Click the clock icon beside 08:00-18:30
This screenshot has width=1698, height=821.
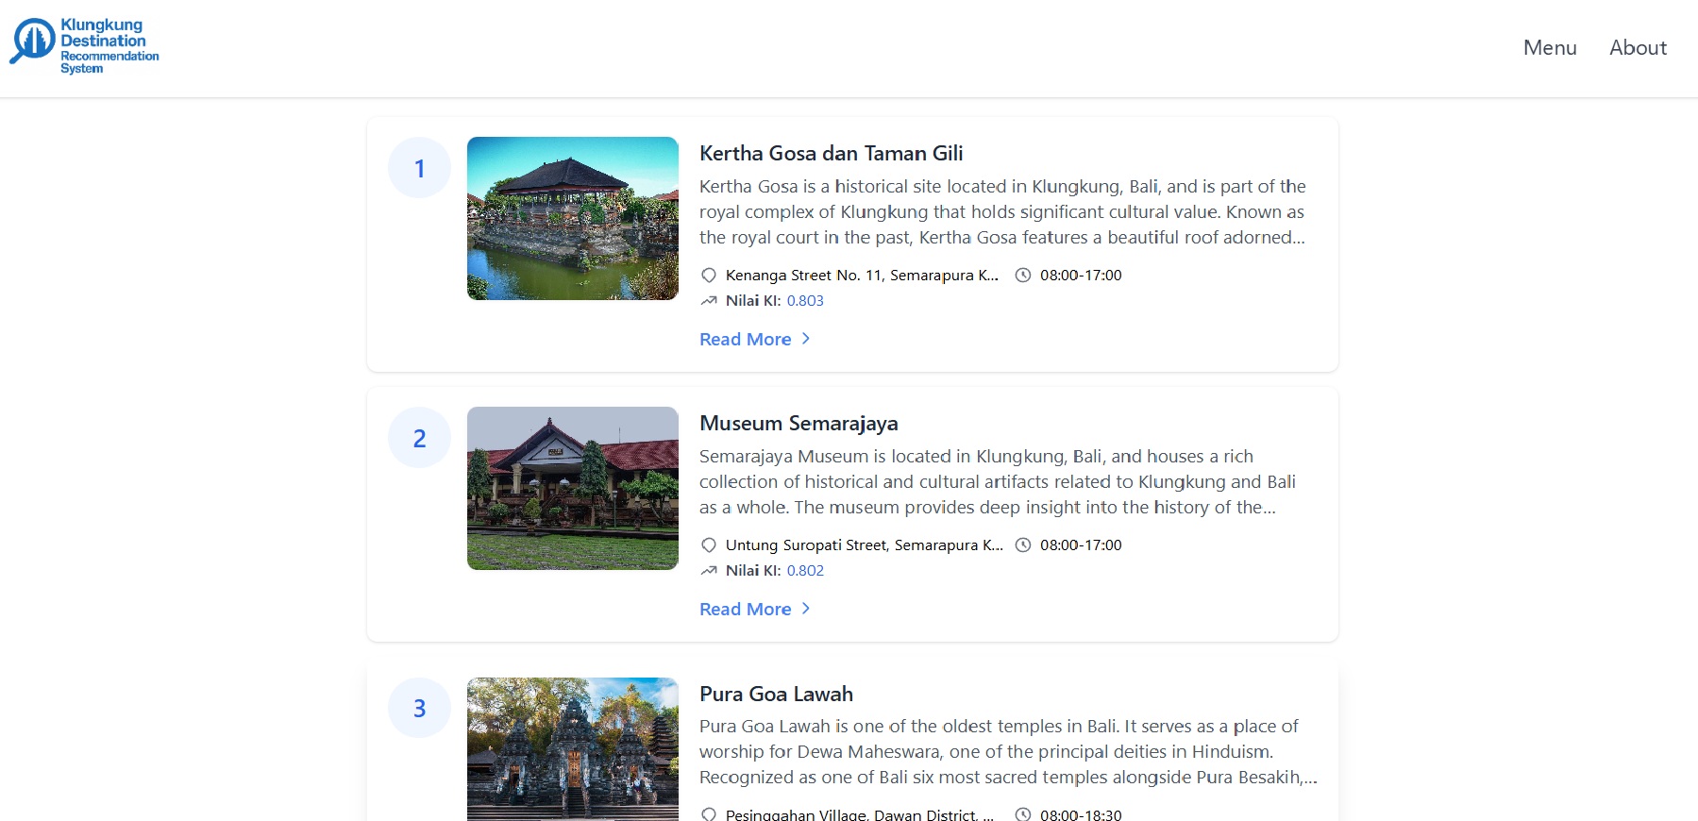pos(1023,814)
